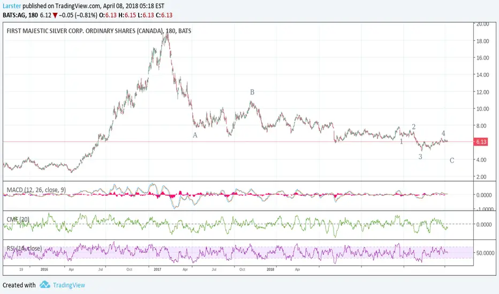The height and width of the screenshot is (294, 499).
Task: Select the wave label B on the chart
Action: click(252, 92)
